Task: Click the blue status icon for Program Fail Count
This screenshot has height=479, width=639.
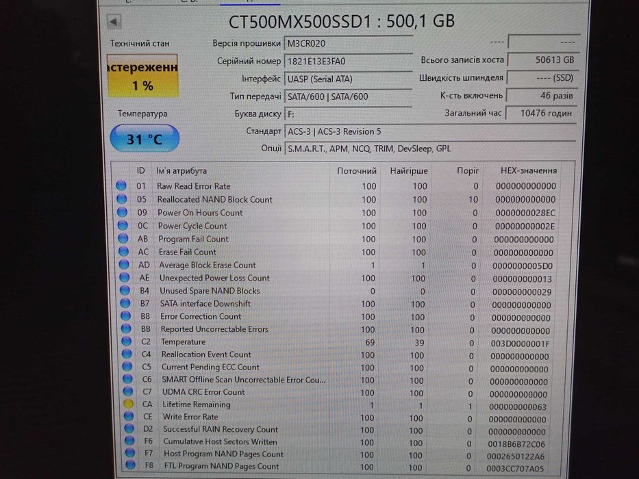Action: pyautogui.click(x=123, y=238)
